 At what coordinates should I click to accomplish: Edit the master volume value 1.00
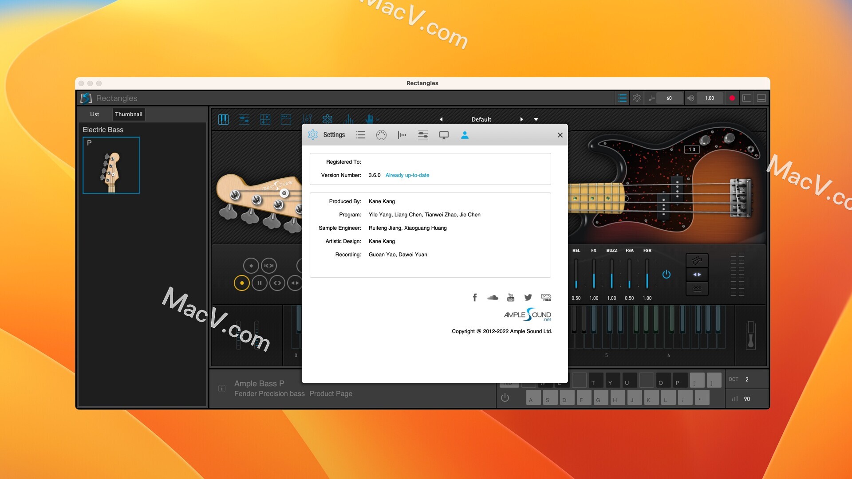(x=710, y=98)
